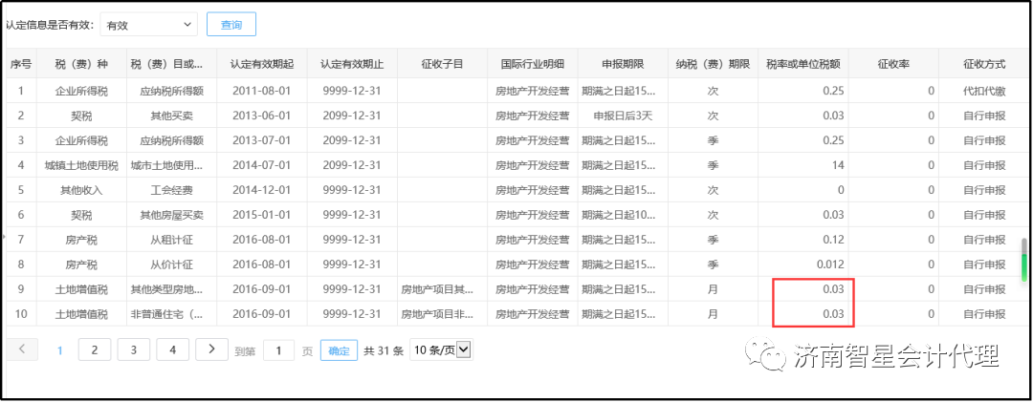Click the 申报期限 column header
1033x402 pixels.
[623, 64]
